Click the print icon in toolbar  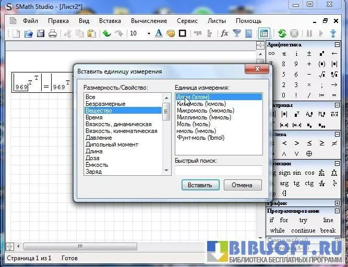tap(53, 33)
